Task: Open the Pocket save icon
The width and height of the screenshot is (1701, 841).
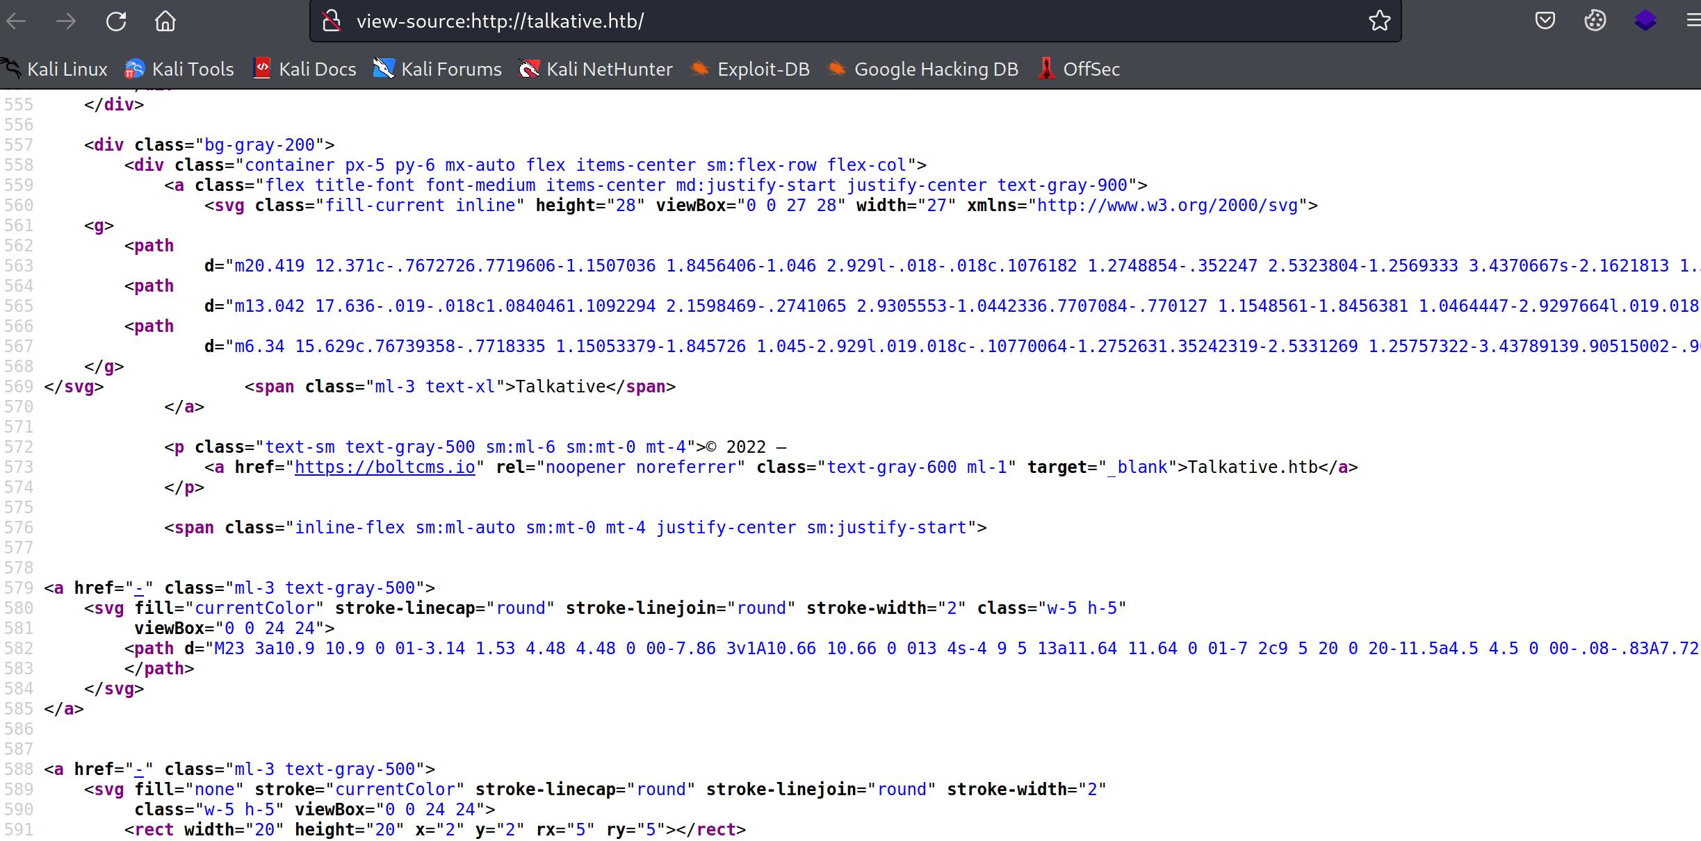Action: [x=1545, y=22]
